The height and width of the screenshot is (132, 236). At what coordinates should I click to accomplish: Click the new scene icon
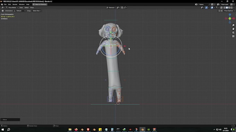212,4
